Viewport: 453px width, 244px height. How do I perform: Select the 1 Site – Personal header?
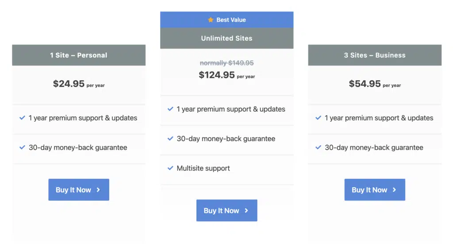[x=79, y=55]
